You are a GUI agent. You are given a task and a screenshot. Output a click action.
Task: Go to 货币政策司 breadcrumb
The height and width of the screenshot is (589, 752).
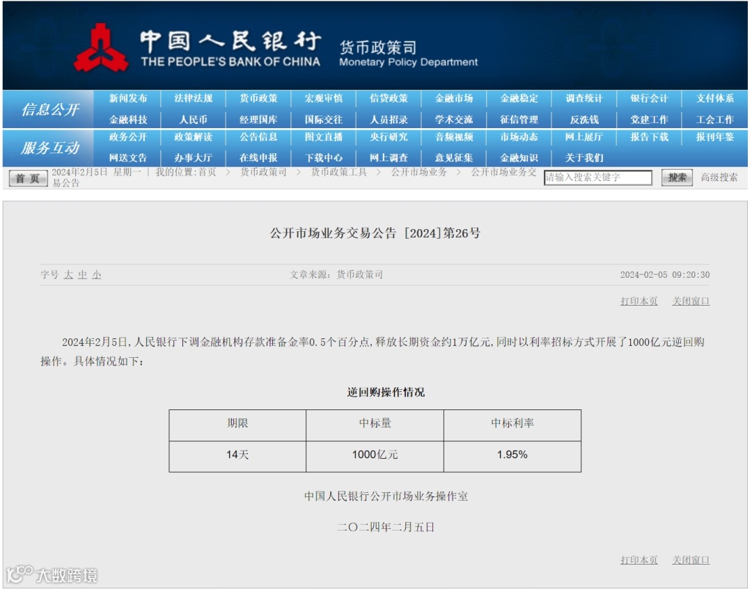pos(263,172)
